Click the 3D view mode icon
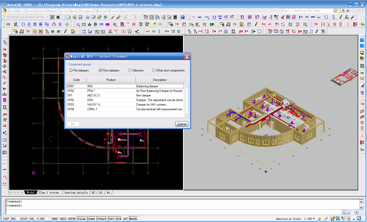Image resolution: width=367 pixels, height=222 pixels. click(58, 31)
